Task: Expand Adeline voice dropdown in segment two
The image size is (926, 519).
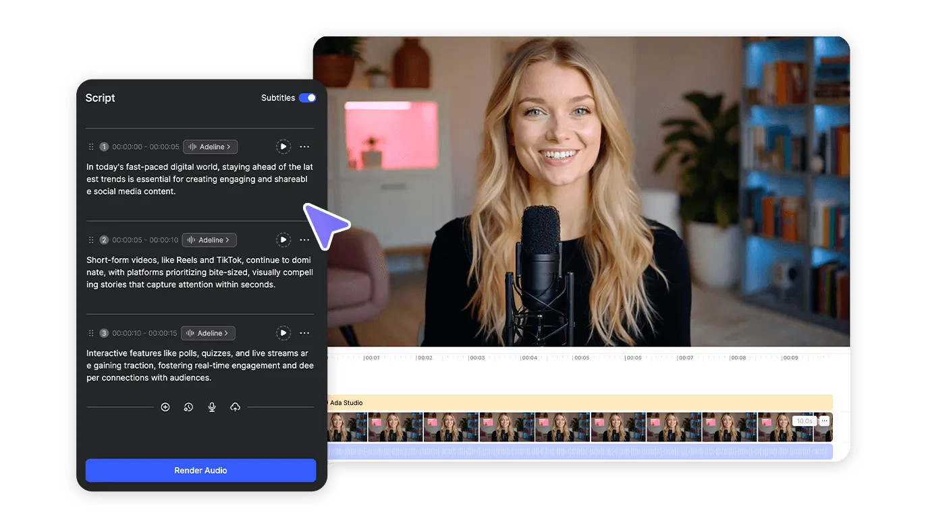Action: point(209,240)
